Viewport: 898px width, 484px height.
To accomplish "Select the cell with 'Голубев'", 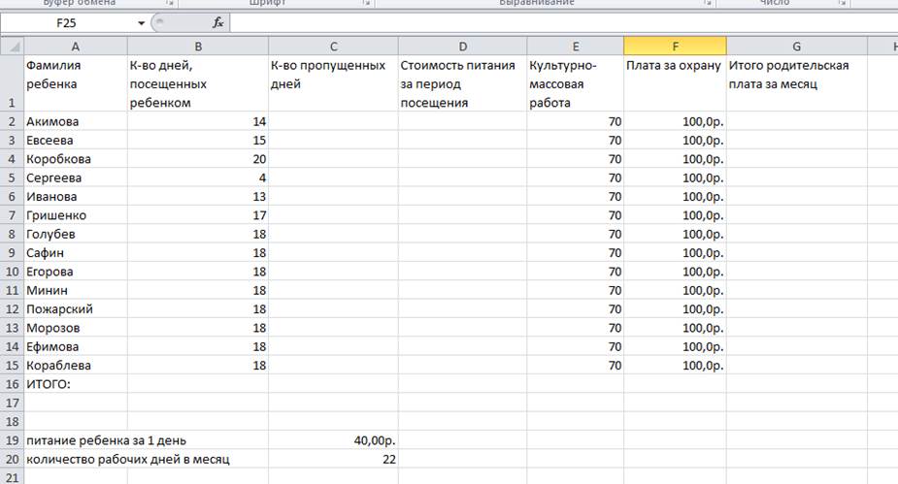I will click(76, 234).
